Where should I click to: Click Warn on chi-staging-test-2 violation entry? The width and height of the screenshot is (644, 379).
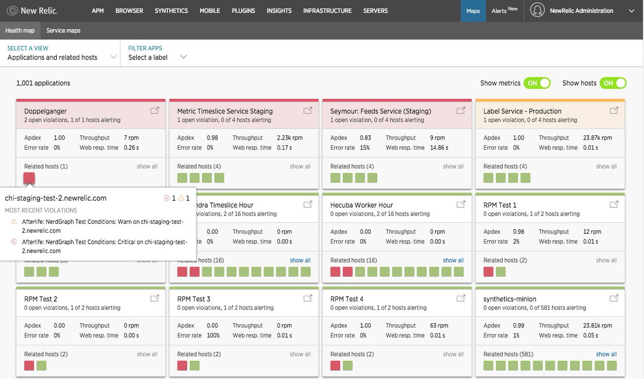[103, 226]
